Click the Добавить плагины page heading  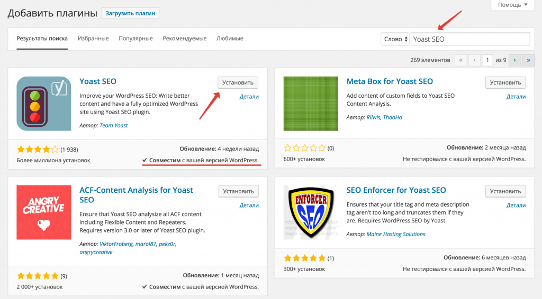pyautogui.click(x=52, y=13)
